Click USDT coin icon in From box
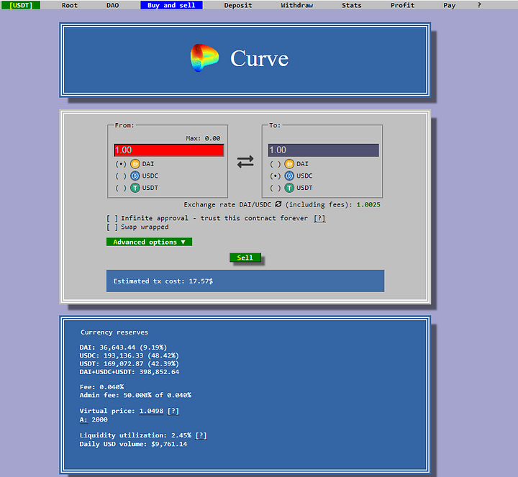518x477 pixels. [135, 188]
